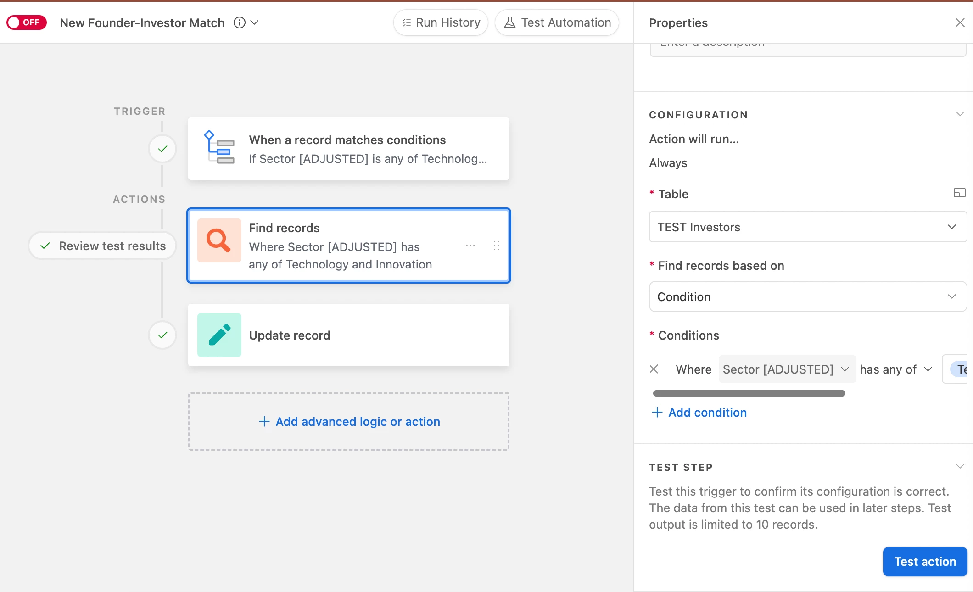The image size is (973, 592).
Task: Click the trigger conditions tree icon
Action: [x=219, y=148]
